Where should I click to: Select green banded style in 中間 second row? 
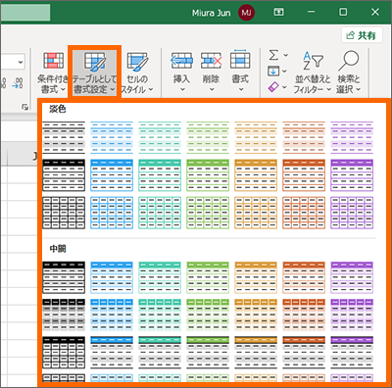coord(208,315)
